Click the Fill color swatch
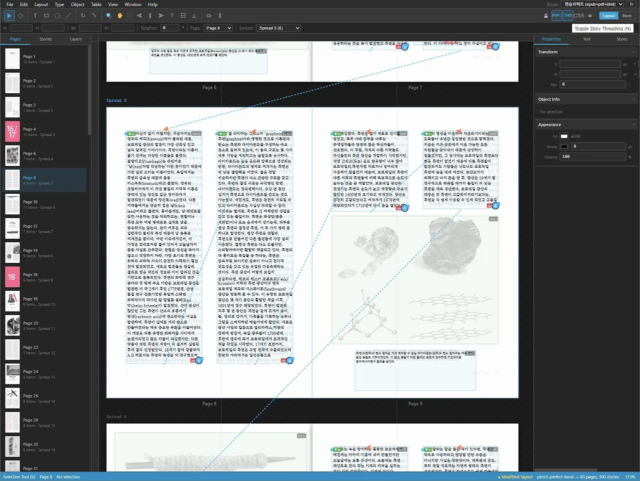Screen dimensions: 640x481 pos(564,136)
